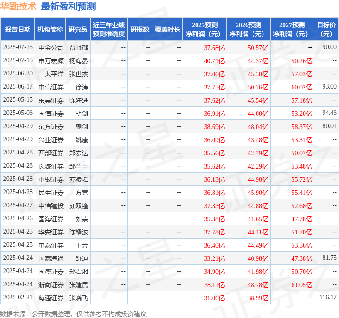This screenshot has width=339, height=318.
Task: Click analyst name 徐涛
Action: pyautogui.click(x=82, y=87)
